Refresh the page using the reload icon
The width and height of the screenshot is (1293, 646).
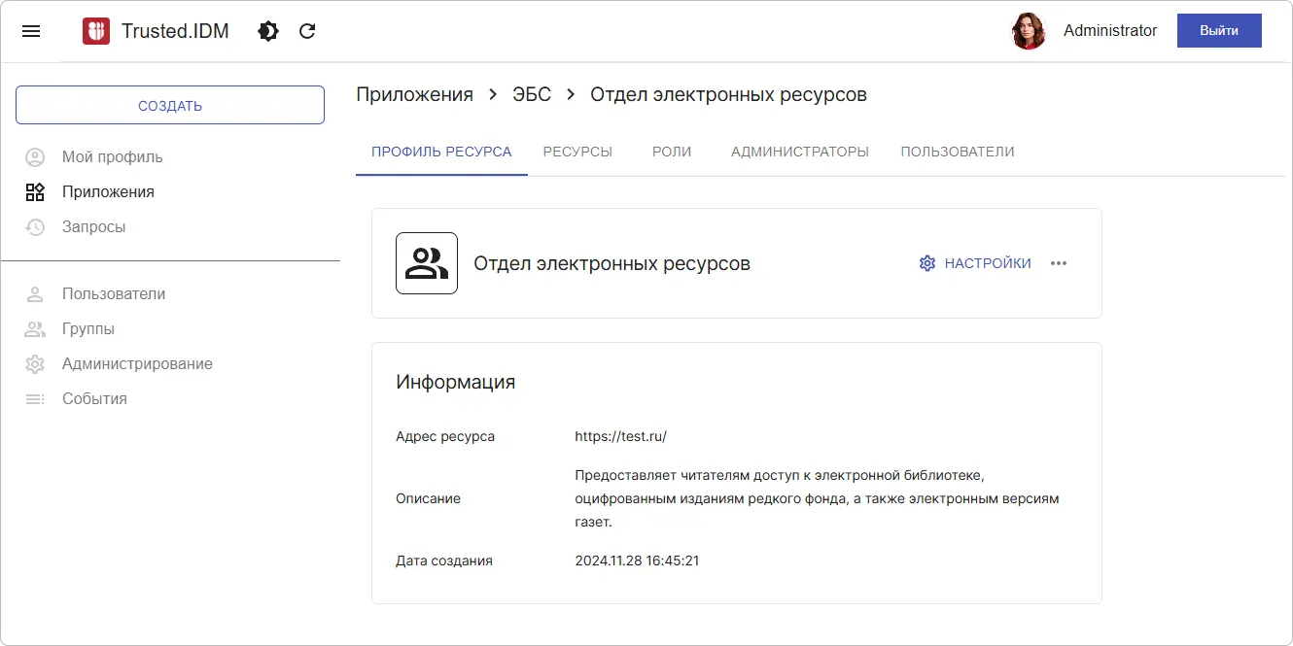tap(306, 30)
